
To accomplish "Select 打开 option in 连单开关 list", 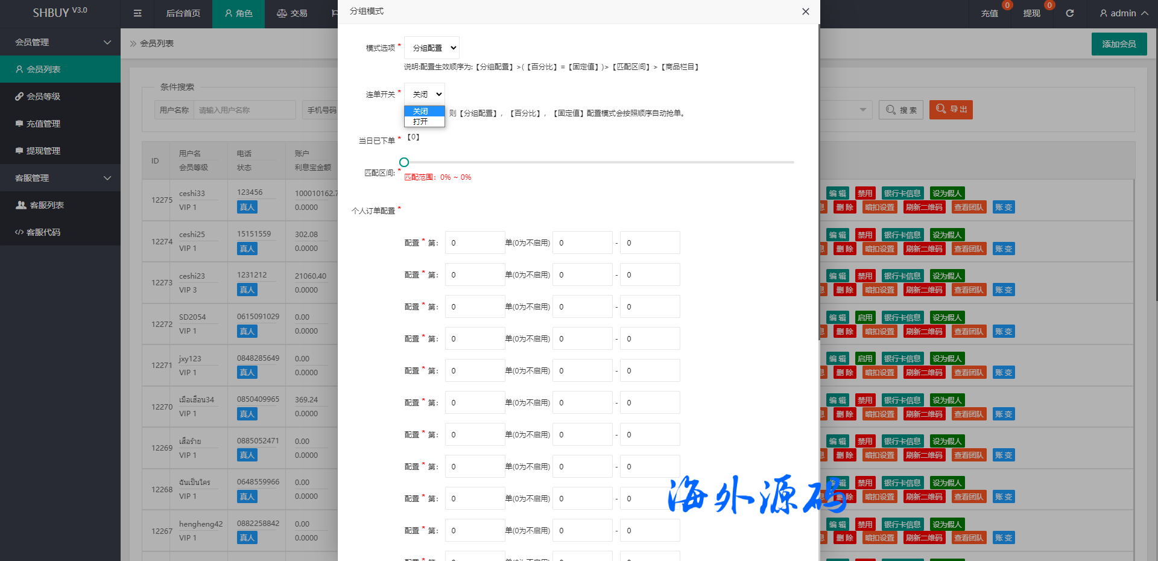I will tap(421, 122).
